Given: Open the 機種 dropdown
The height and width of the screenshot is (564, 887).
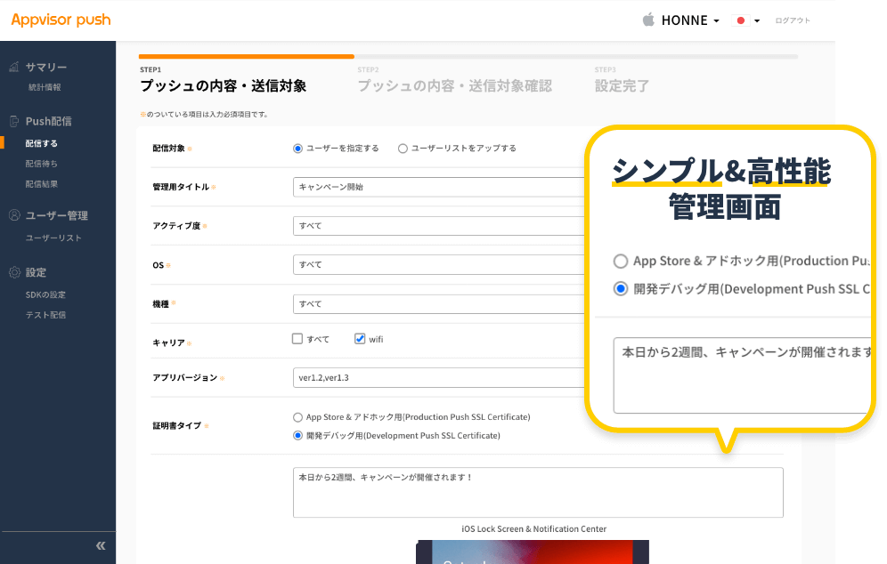Looking at the screenshot, I should pyautogui.click(x=439, y=303).
